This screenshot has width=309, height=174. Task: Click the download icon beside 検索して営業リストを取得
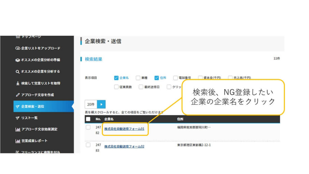click(18, 83)
